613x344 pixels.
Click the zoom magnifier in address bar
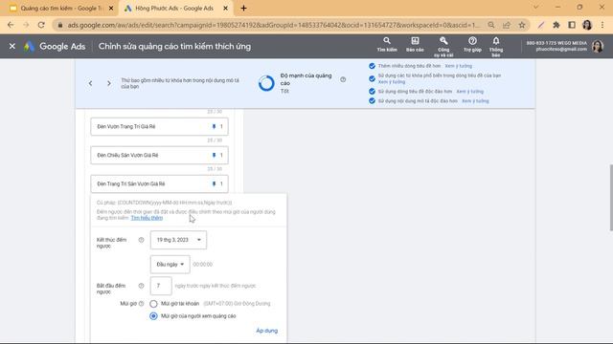coord(491,25)
